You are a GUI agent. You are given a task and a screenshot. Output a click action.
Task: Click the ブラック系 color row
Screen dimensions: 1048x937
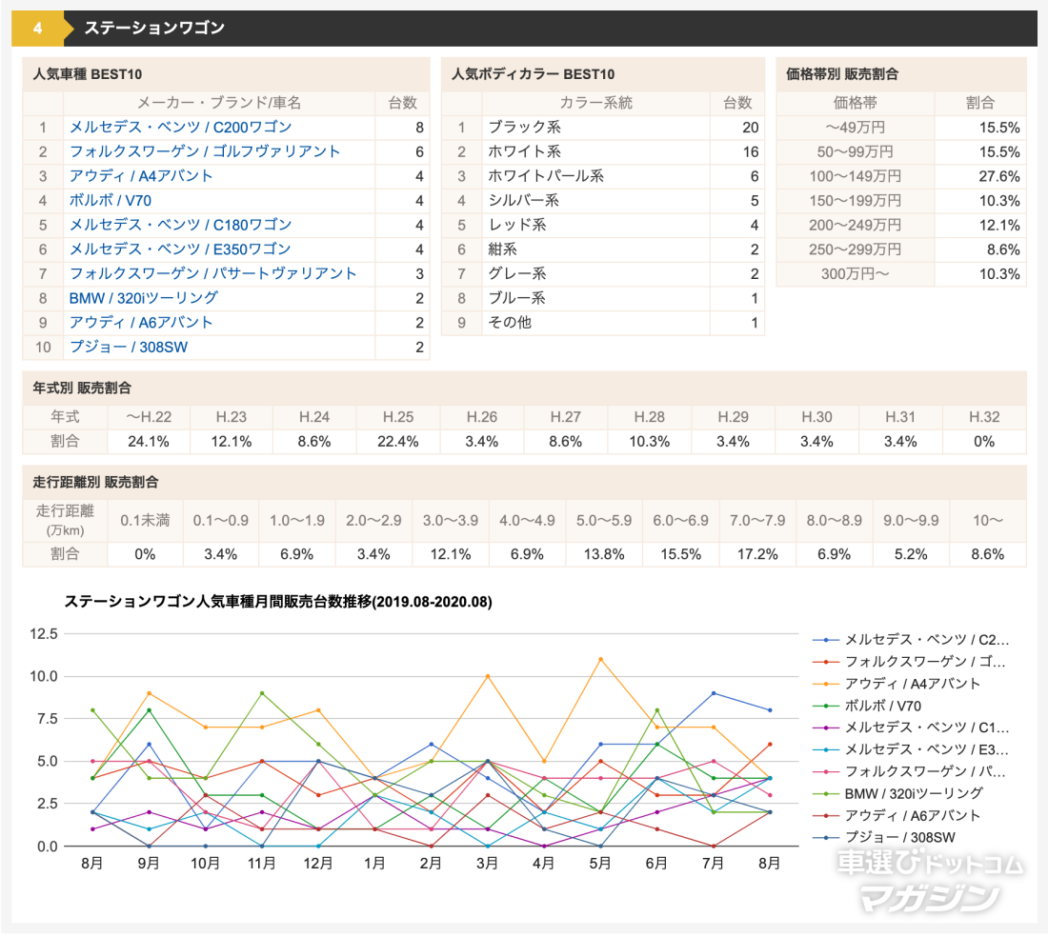tap(603, 127)
